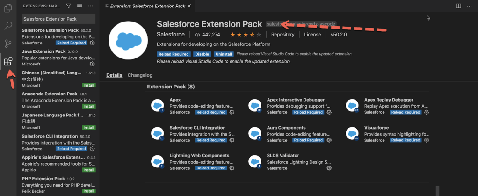The image size is (478, 196).
Task: Click the gear icon on SLDS Validator
Action: click(329, 168)
